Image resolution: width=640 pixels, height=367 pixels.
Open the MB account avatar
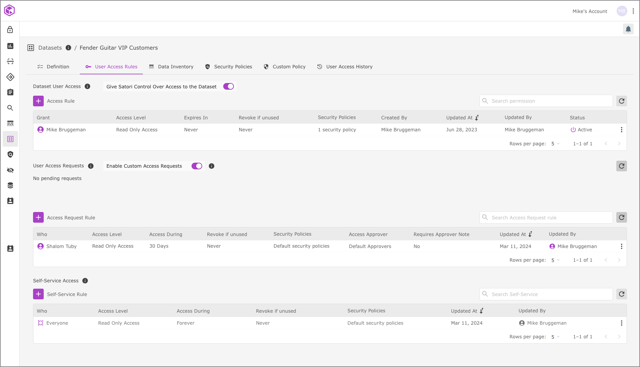pyautogui.click(x=622, y=11)
